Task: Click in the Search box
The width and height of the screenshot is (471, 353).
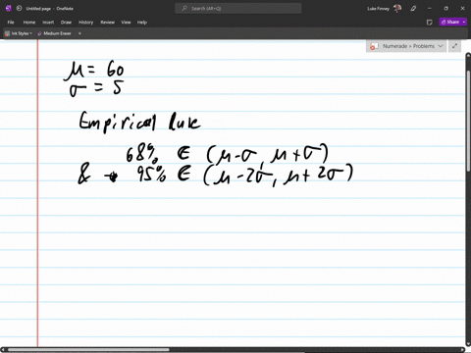Action: [238, 9]
